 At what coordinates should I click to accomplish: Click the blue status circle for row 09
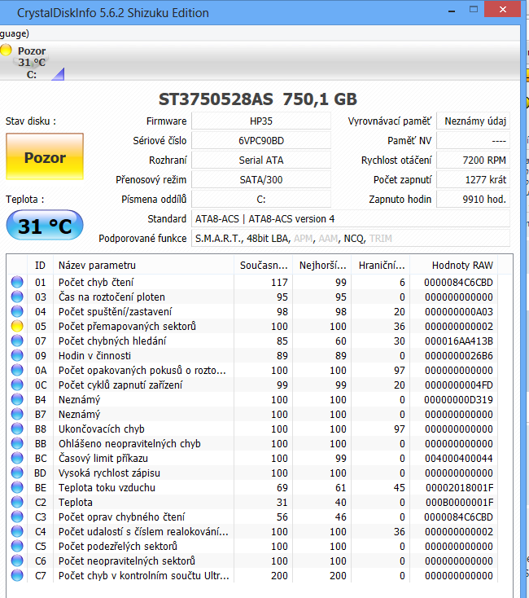tap(17, 355)
